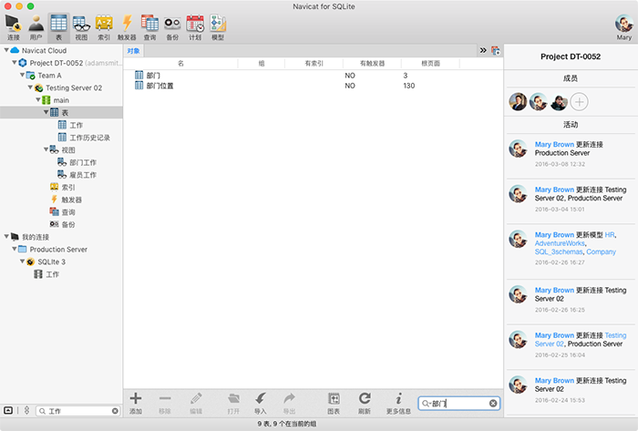Sort by the 根页面 column header
The image size is (638, 431).
click(x=430, y=63)
